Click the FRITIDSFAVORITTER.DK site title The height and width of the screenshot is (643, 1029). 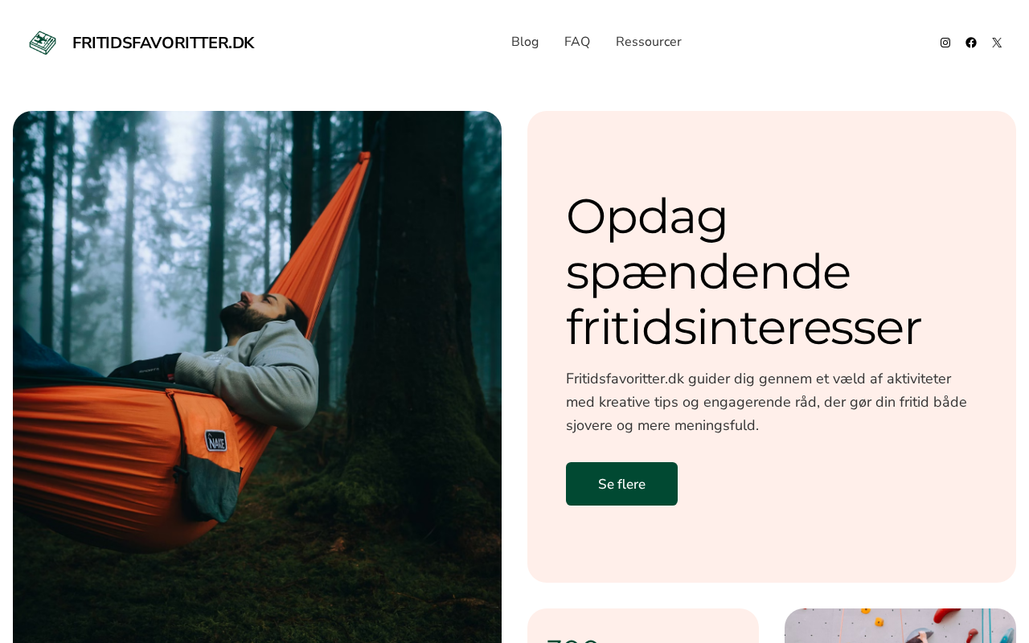click(163, 43)
